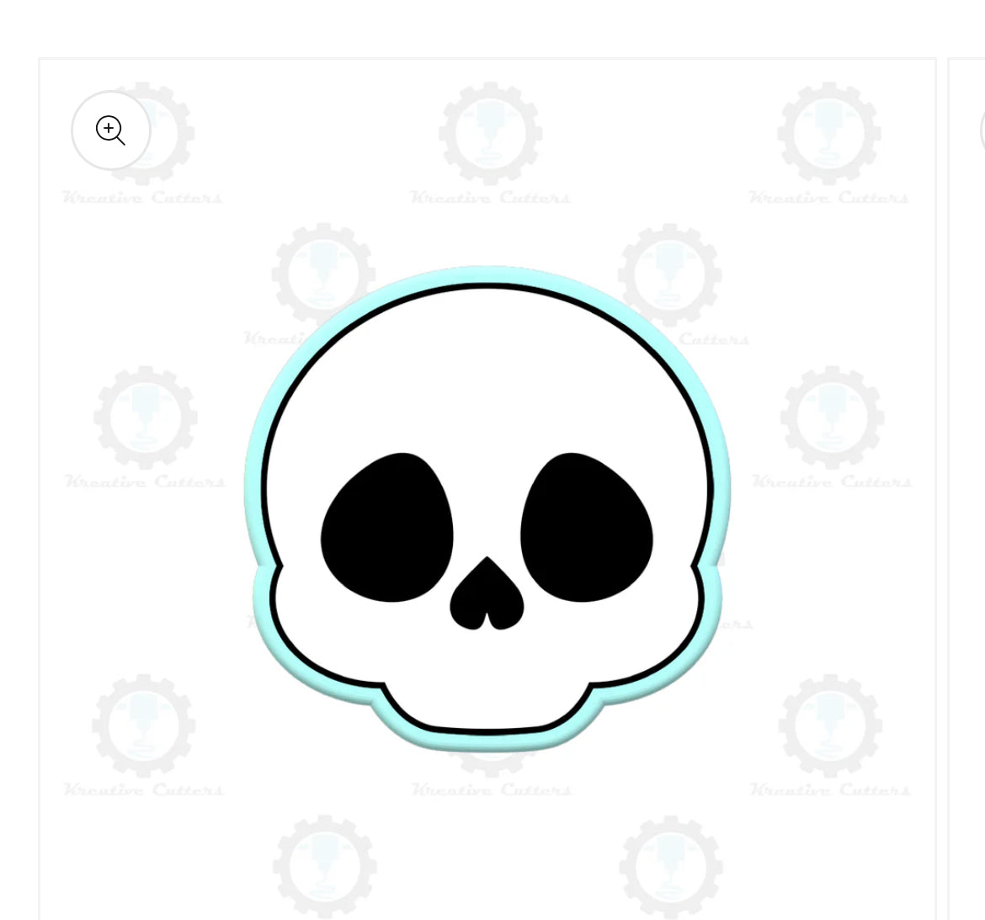985x920 pixels.
Task: Click the skull's left black eye socket
Action: [387, 527]
